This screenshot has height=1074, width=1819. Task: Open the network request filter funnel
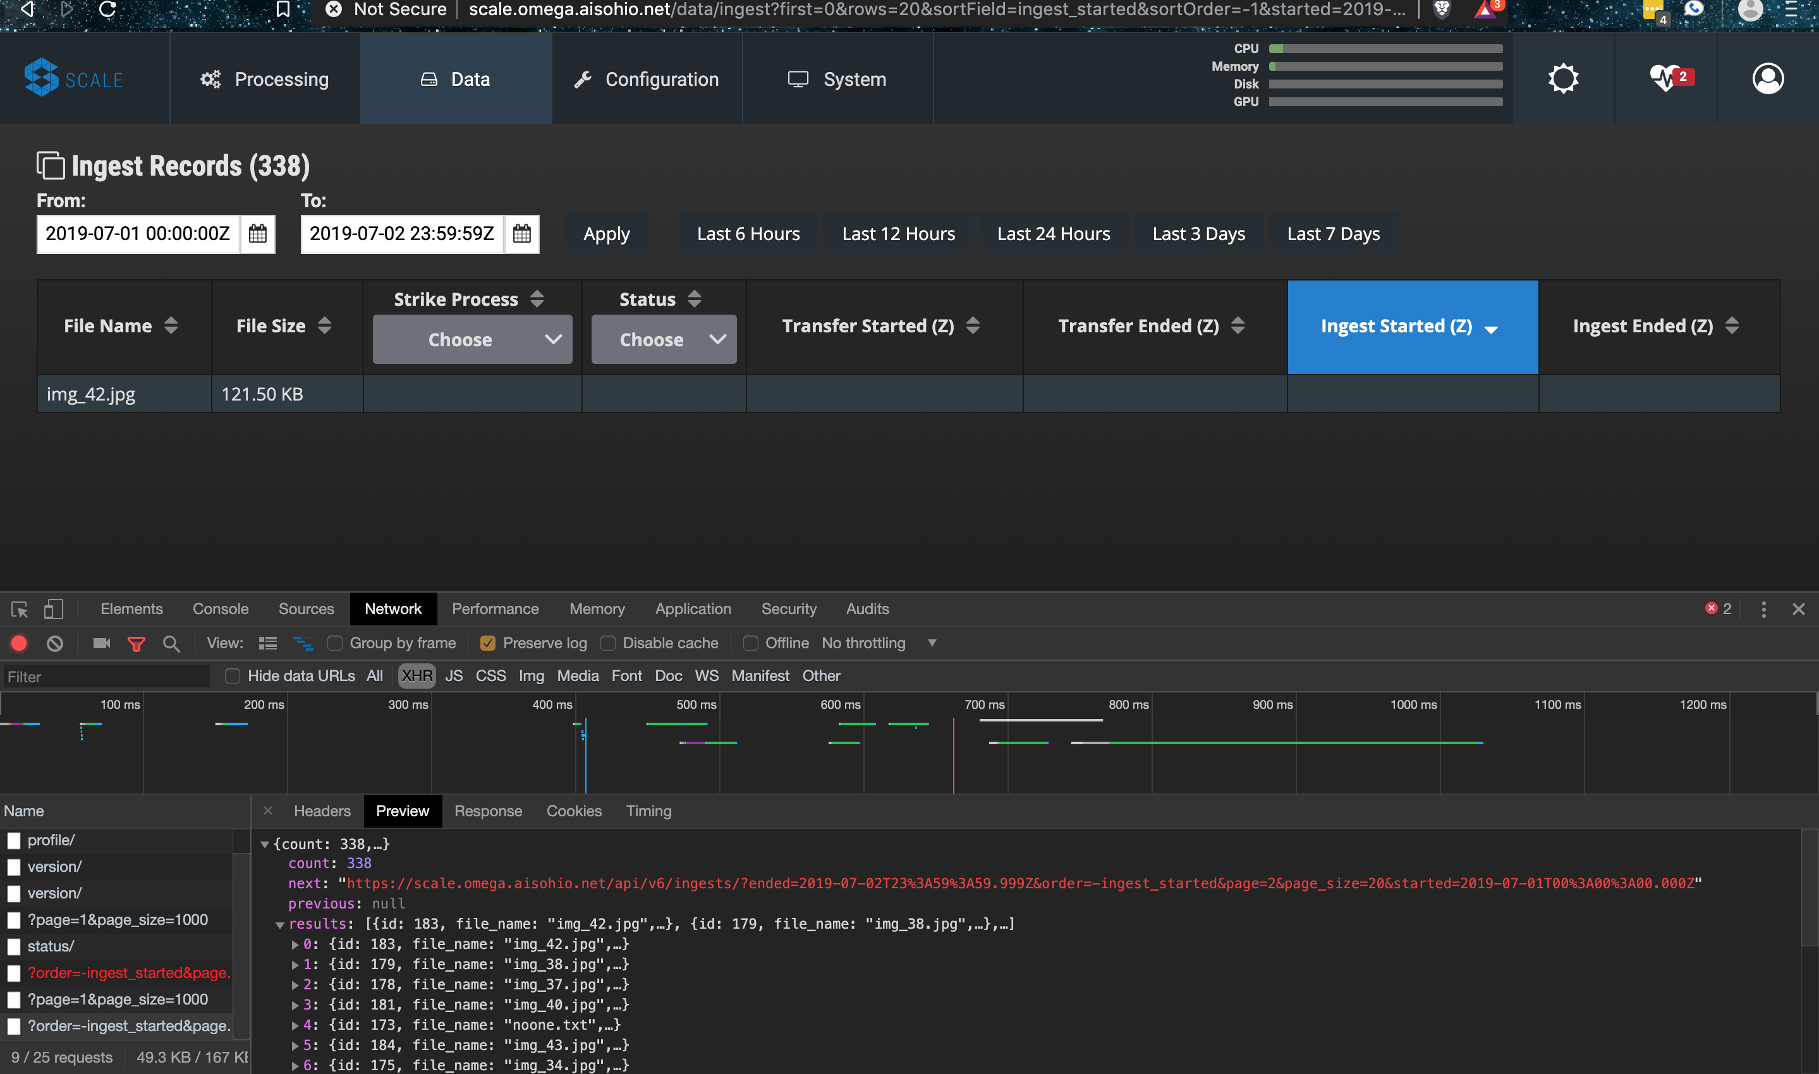[137, 643]
